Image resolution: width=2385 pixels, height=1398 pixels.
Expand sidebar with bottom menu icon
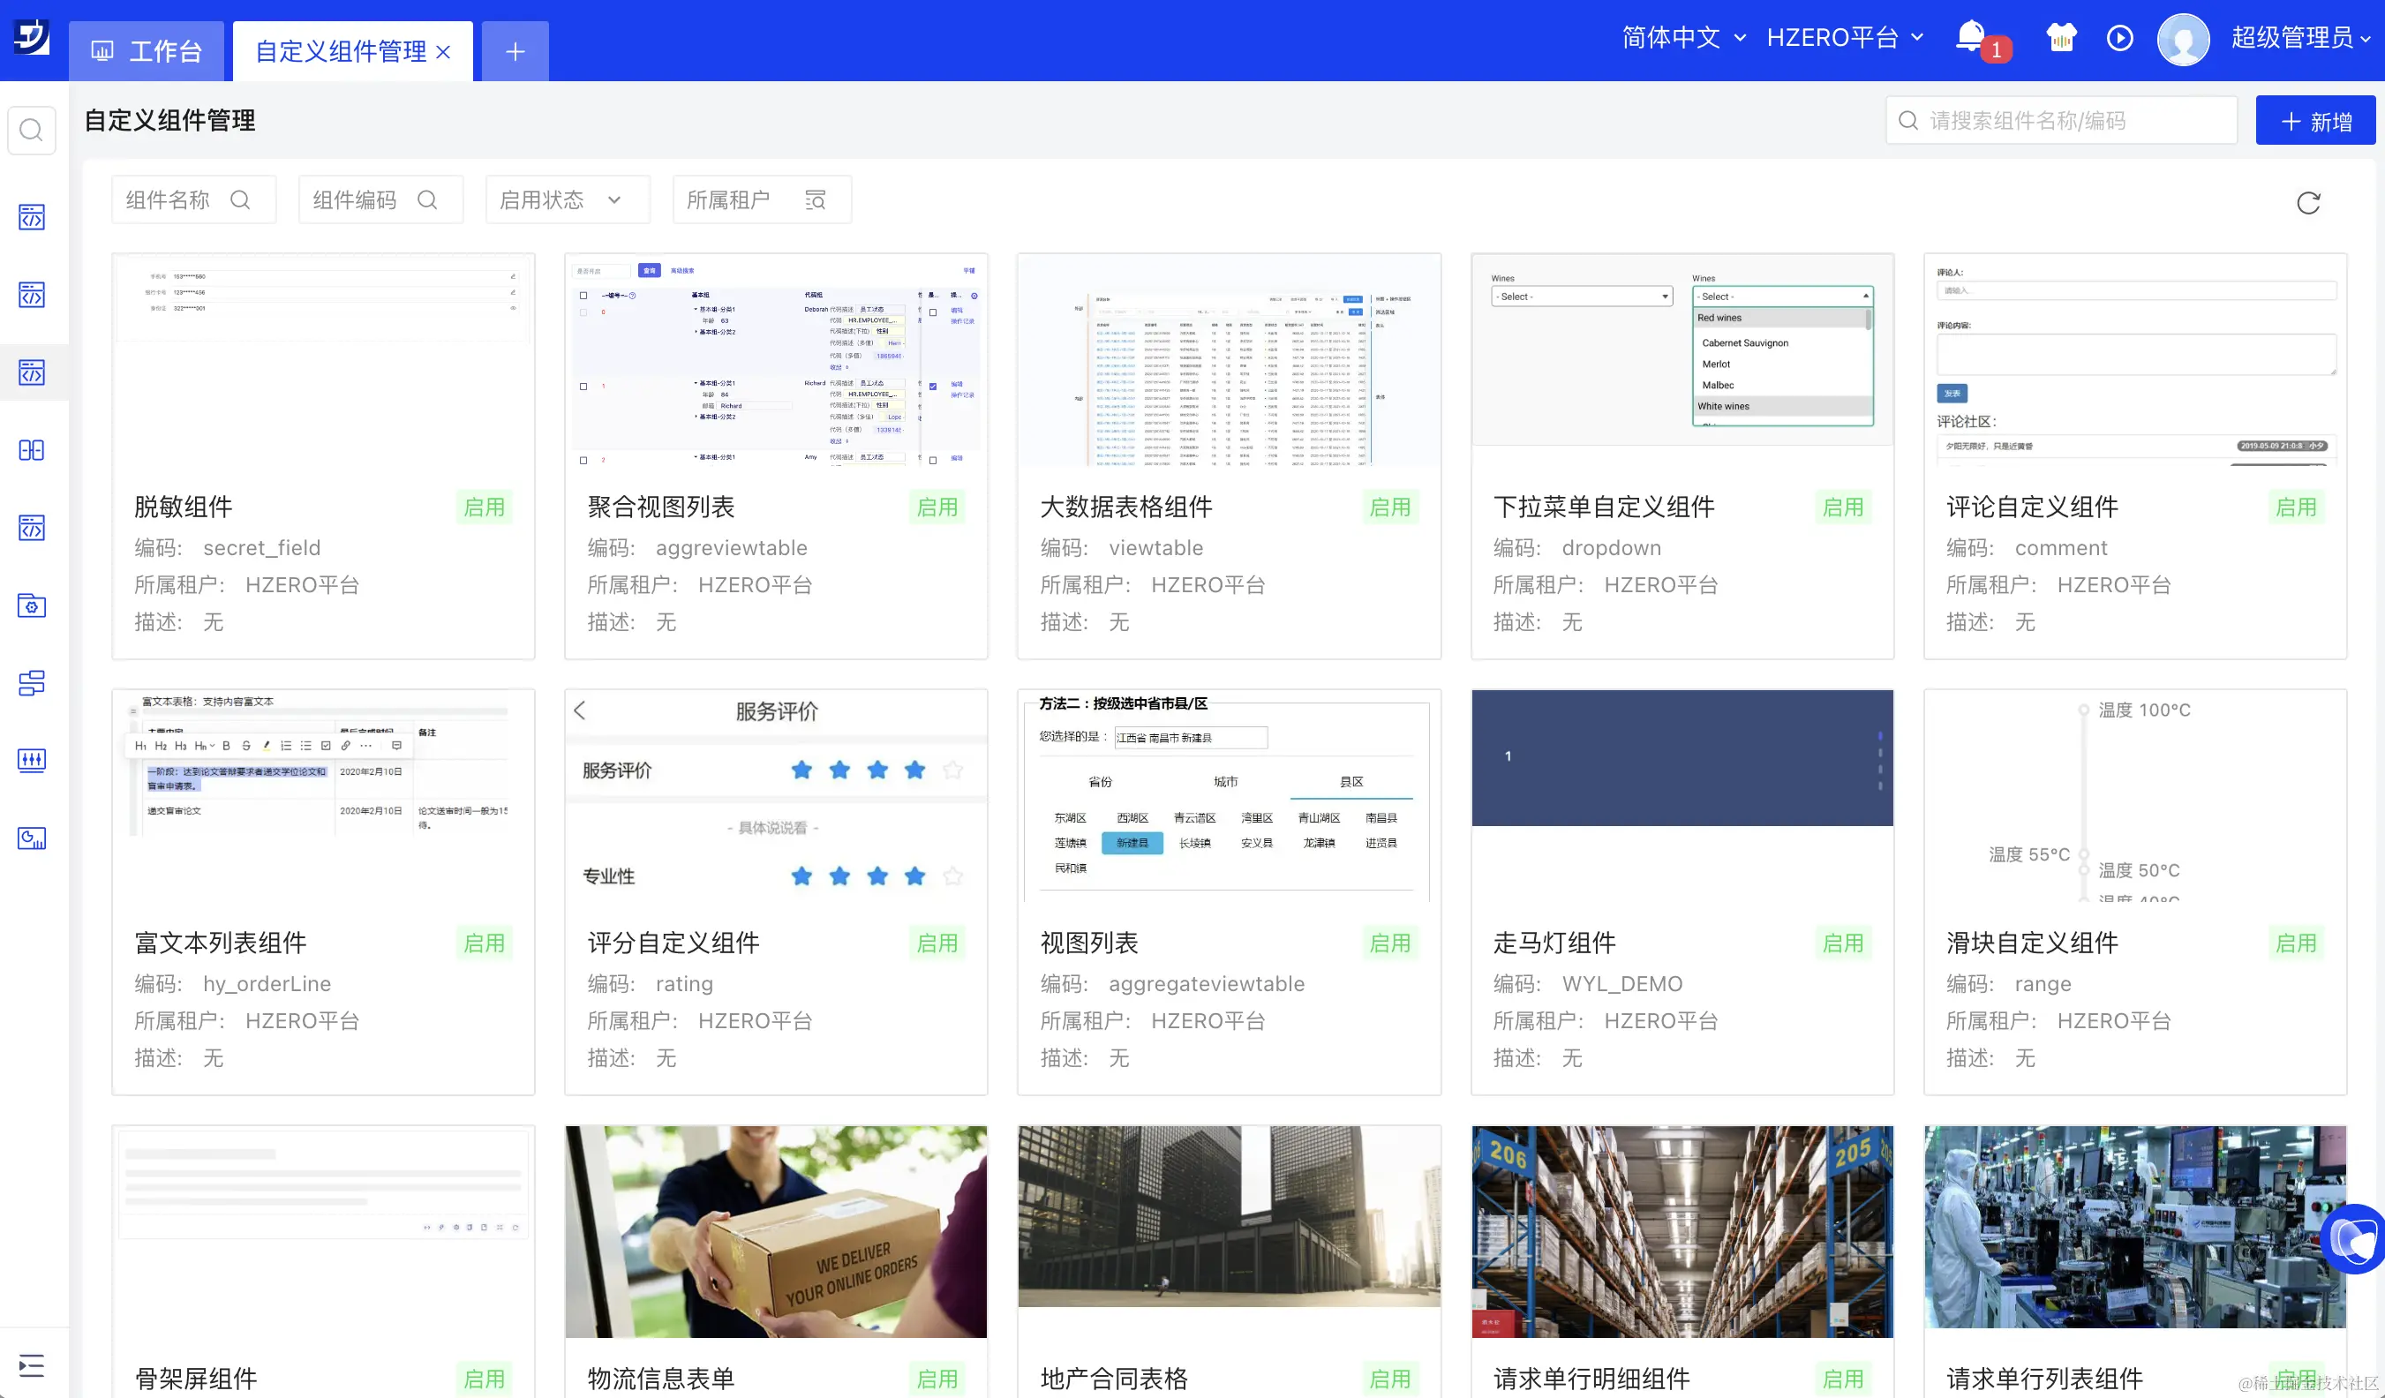[31, 1364]
